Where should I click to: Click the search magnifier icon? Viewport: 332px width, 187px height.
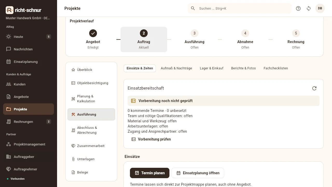pyautogui.click(x=193, y=8)
